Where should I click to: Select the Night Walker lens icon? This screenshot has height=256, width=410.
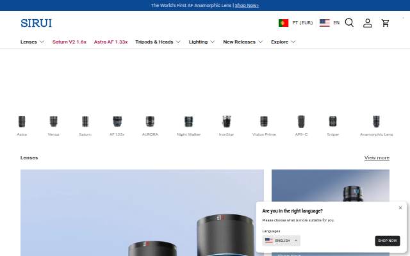tap(188, 122)
